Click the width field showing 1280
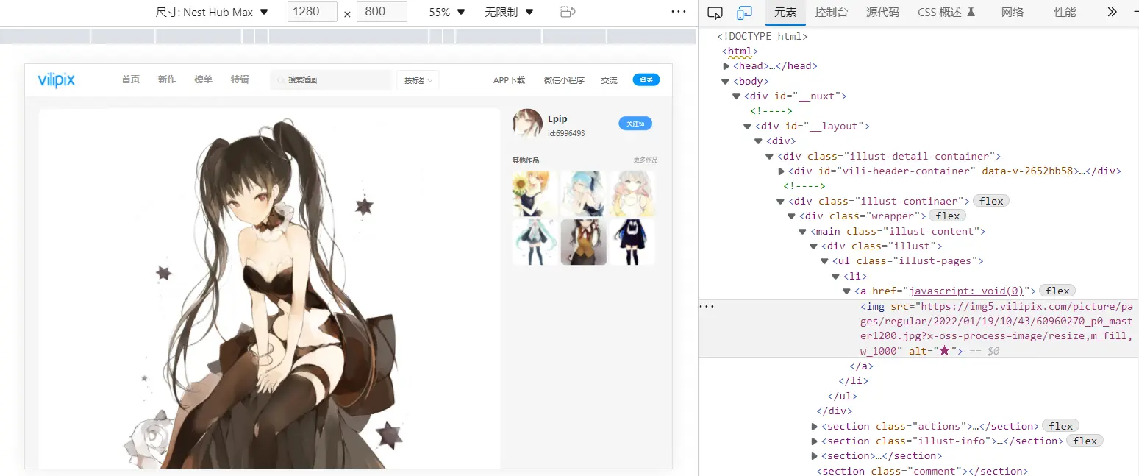The height and width of the screenshot is (476, 1139). click(313, 12)
